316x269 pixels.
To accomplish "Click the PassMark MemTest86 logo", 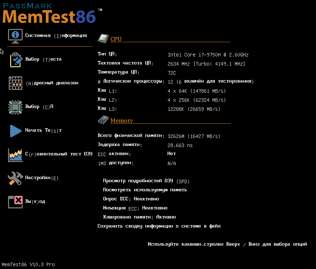I will (52, 13).
